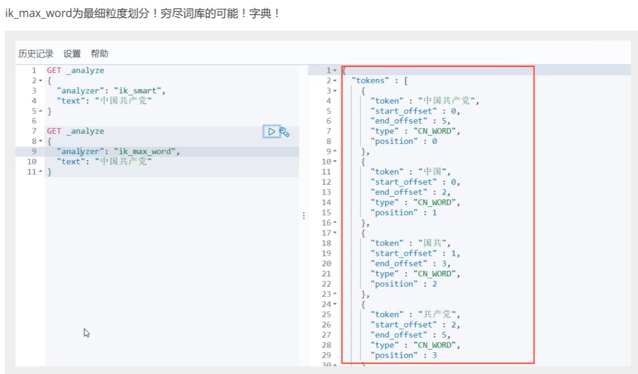638x374 pixels.
Task: Click the token "共产党" on output line 25
Action: pyautogui.click(x=437, y=314)
